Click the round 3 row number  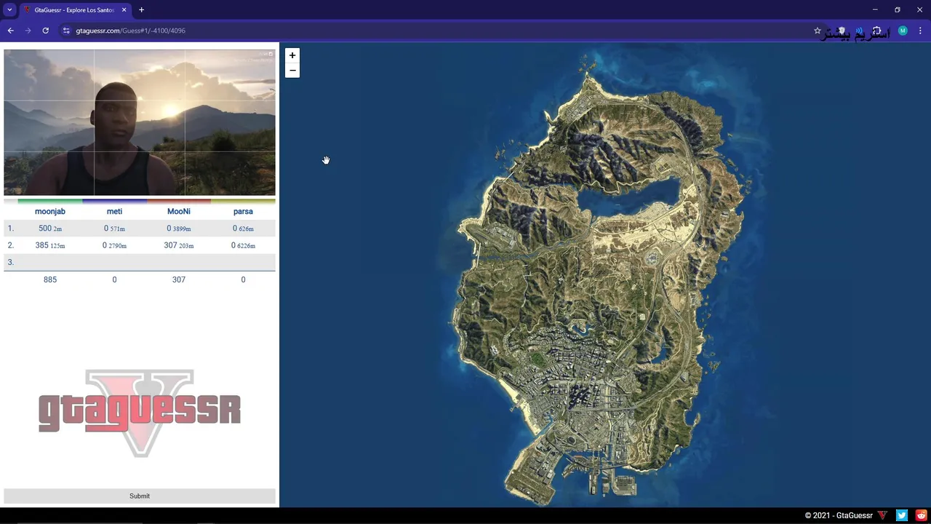click(x=10, y=262)
